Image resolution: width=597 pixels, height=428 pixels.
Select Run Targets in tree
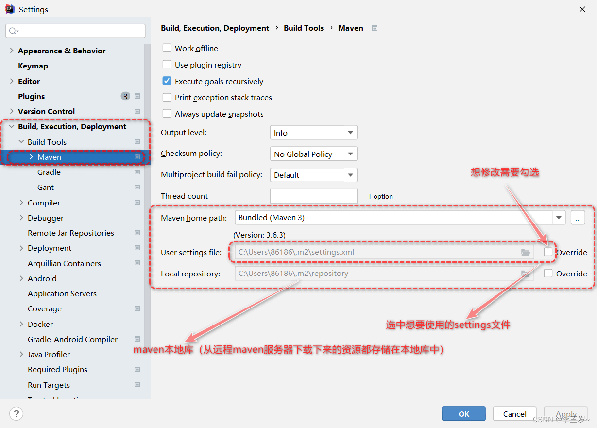[x=49, y=385]
